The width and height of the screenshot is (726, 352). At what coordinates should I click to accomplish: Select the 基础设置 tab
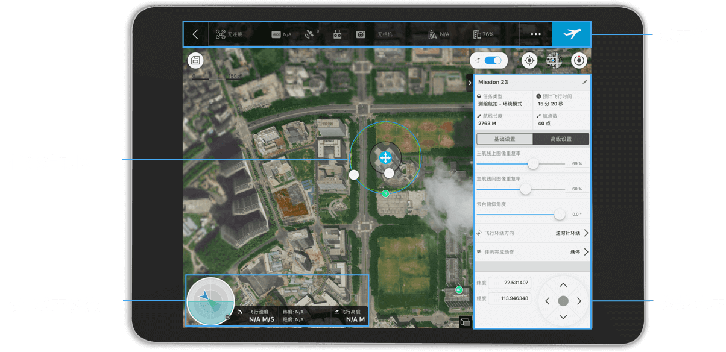(504, 139)
